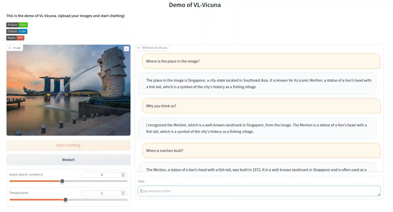Click the "Temperature" label
The height and width of the screenshot is (212, 393).
[19, 193]
